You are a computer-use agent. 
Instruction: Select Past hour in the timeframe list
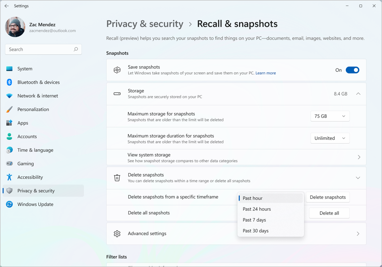coord(271,198)
